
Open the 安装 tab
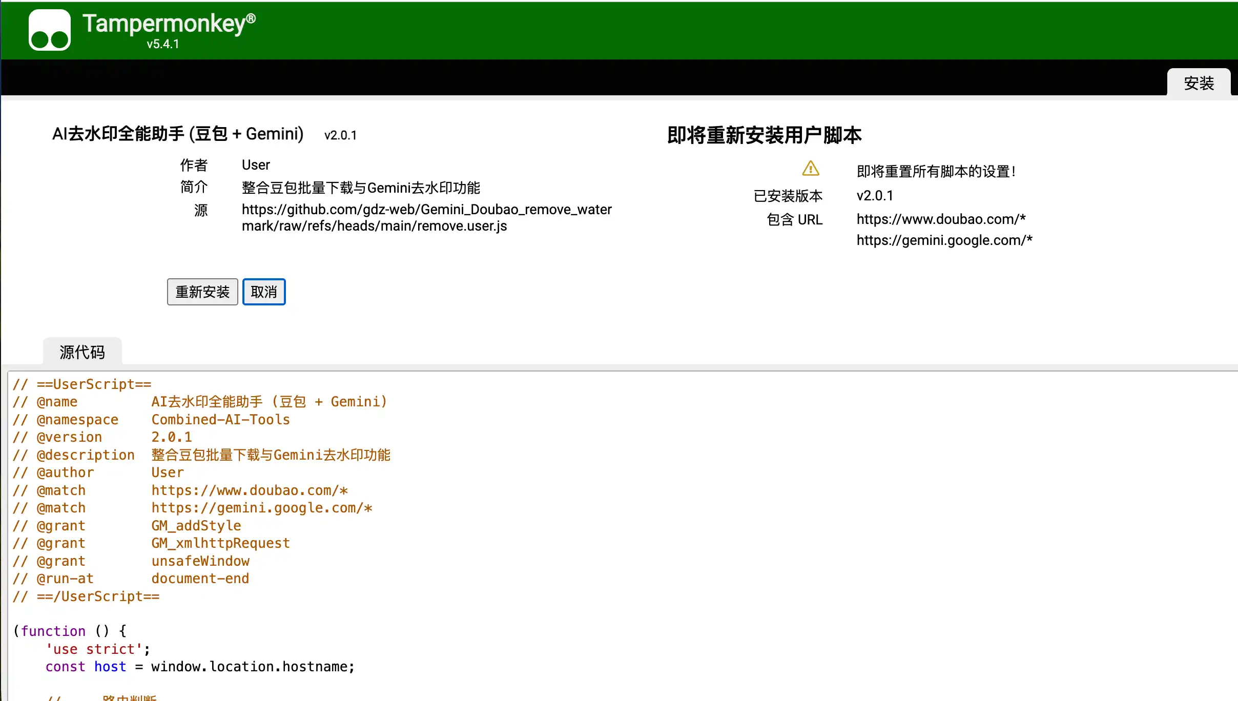pyautogui.click(x=1199, y=83)
